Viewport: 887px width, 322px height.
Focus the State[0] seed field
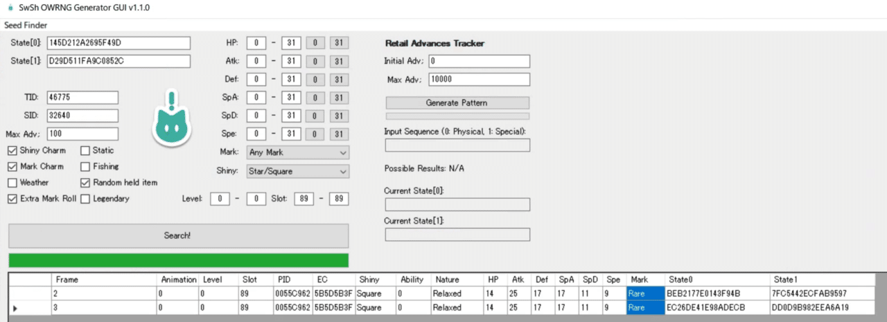(x=118, y=43)
